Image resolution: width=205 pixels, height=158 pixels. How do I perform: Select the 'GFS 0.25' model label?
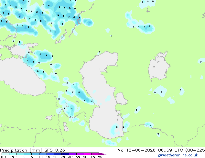55,150
